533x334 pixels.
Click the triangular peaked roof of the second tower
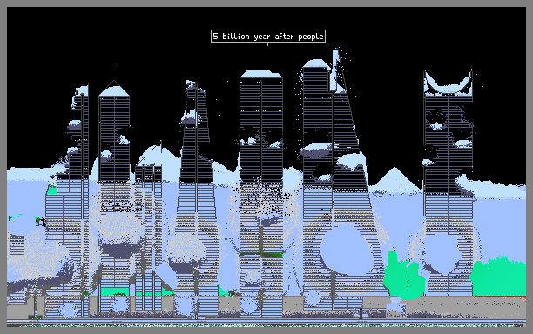coord(114,89)
